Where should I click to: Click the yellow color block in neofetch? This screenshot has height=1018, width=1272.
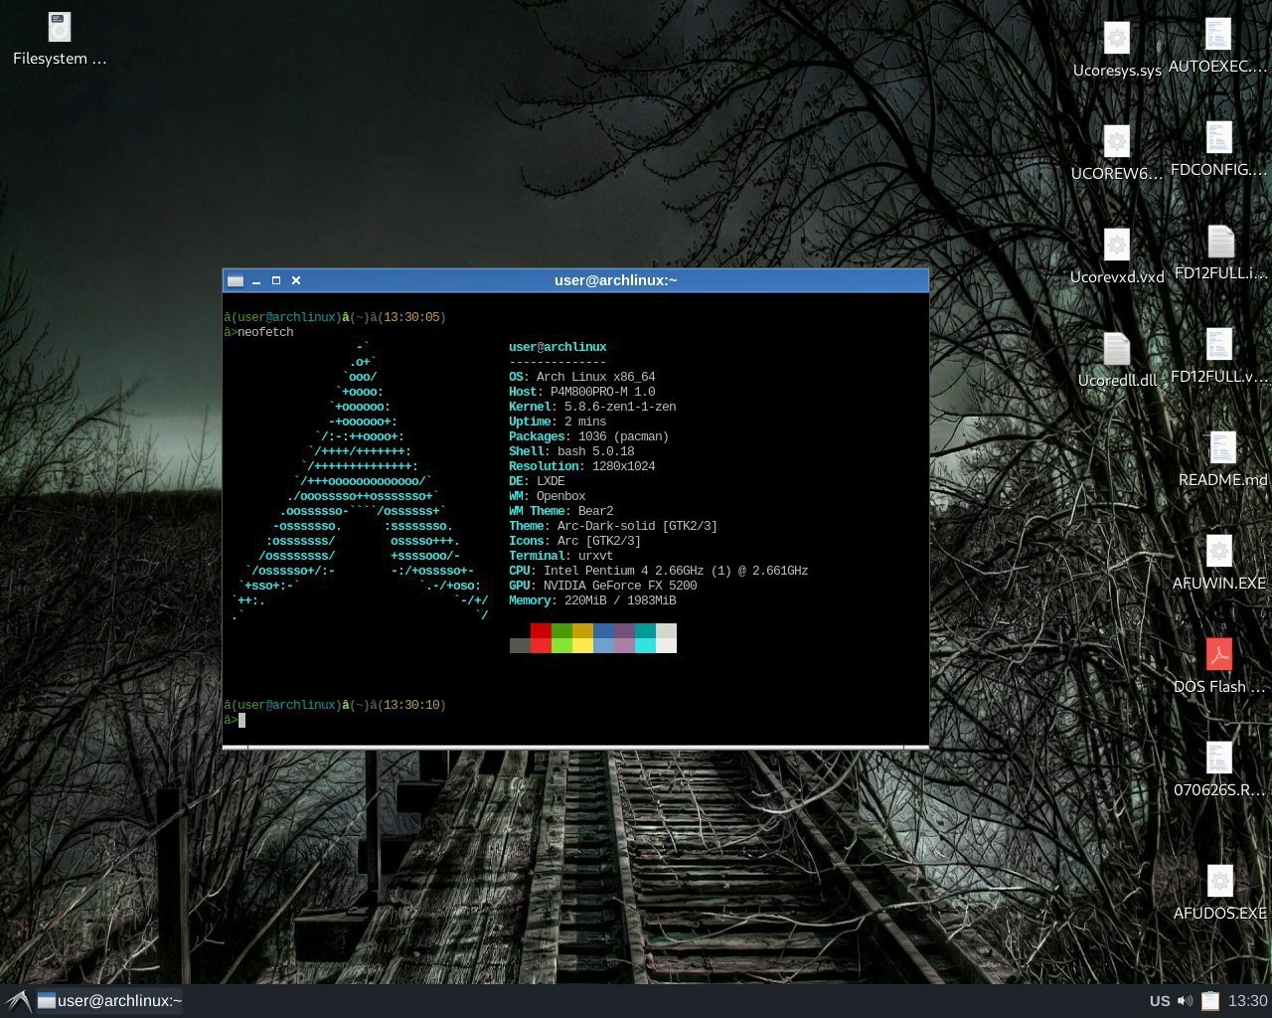coord(582,638)
